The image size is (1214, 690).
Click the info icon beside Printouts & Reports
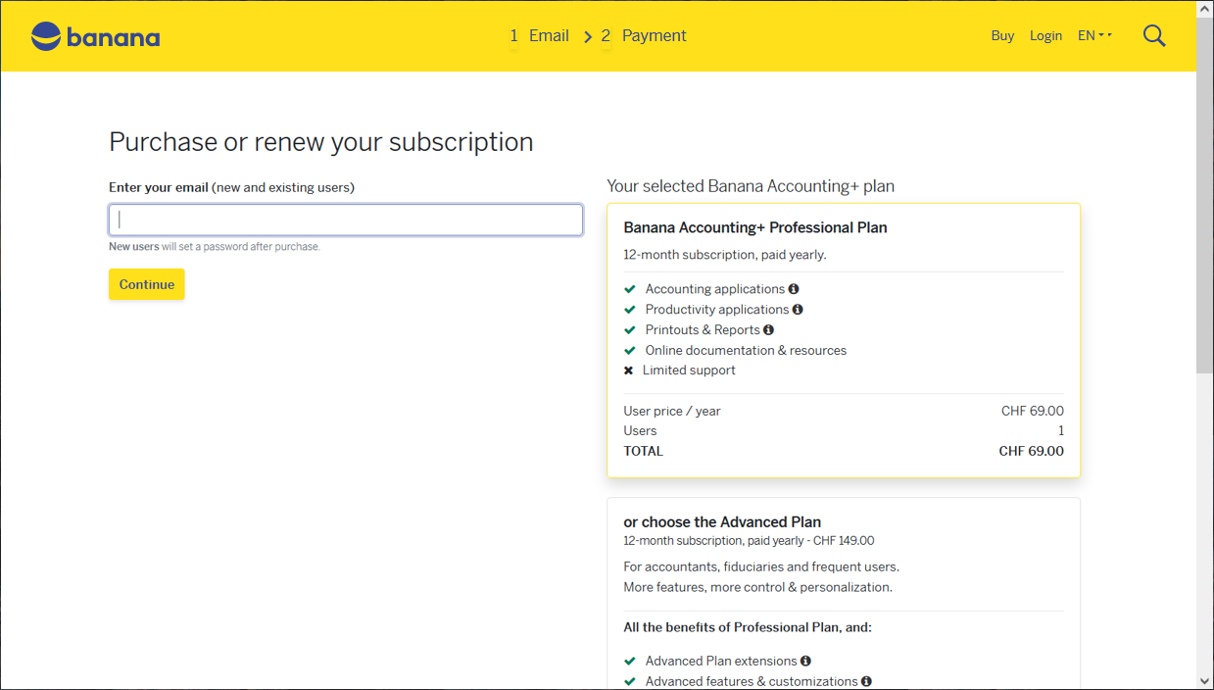point(770,329)
